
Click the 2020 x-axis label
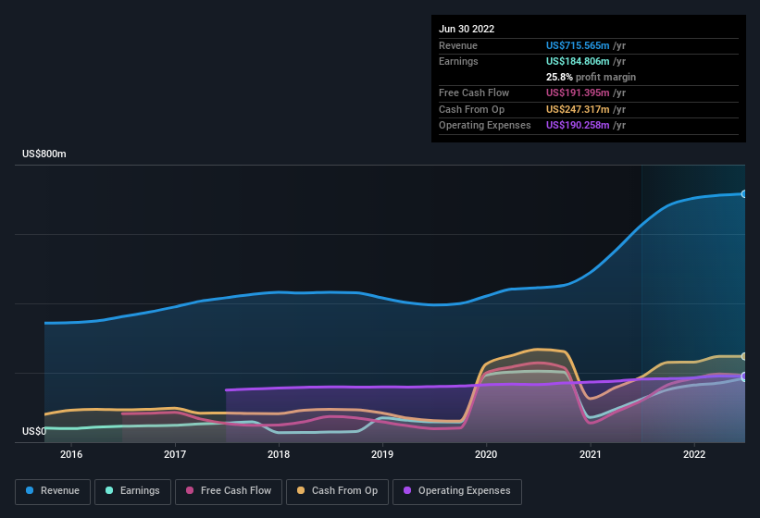tap(486, 454)
